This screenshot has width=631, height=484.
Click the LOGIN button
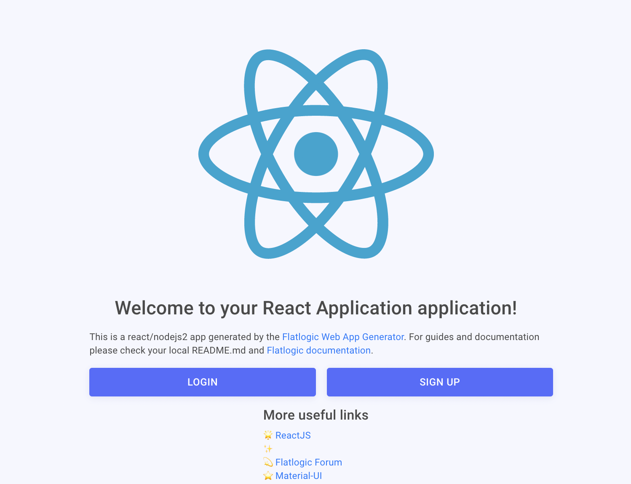tap(203, 382)
